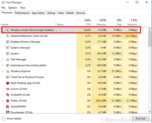Switch to the Services tab
Image resolution: width=152 pixels, height=123 pixels.
(81, 13)
